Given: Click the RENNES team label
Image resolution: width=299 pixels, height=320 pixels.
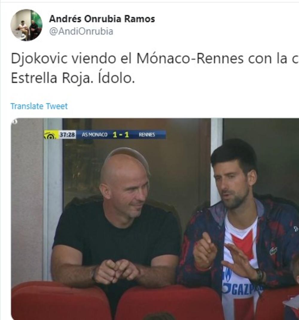Looking at the screenshot, I should click(147, 135).
